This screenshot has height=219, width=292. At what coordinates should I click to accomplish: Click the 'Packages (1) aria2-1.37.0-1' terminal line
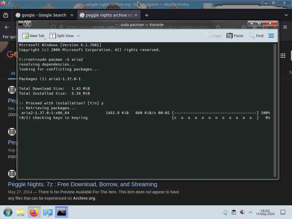point(50,79)
